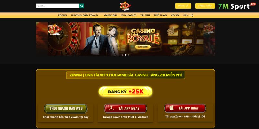
Task: Click the Zowin logo inside the Casino Royale banner
Action: pos(54,30)
